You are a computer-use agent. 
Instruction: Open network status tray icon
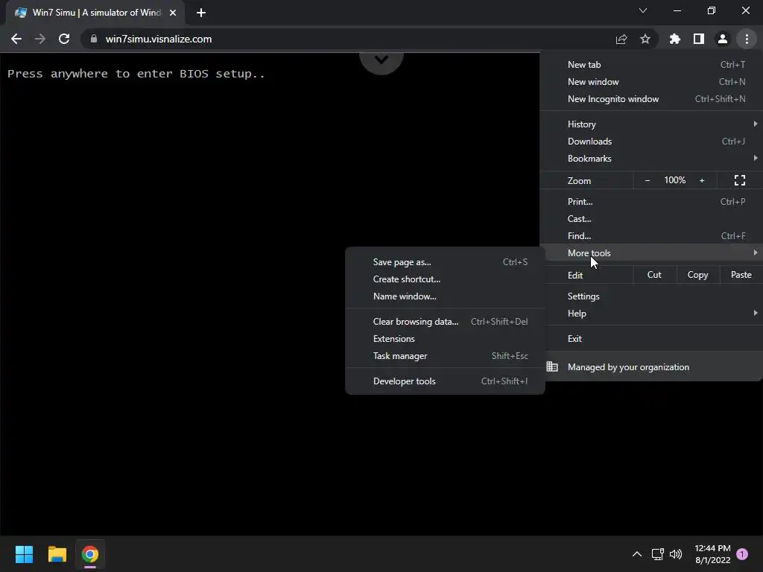[x=657, y=554]
